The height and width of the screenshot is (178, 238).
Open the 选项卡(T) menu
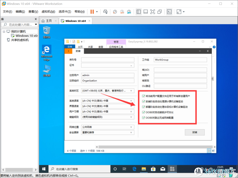65,12
